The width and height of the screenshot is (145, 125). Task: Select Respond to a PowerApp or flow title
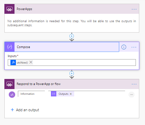click(38, 84)
